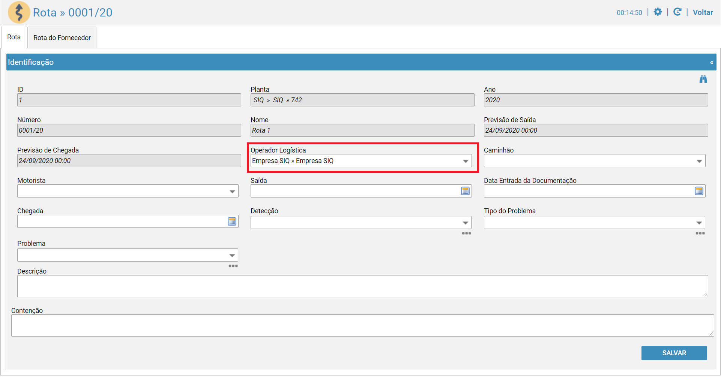Open the Chegada calendar picker
Viewport: 721px width, 377px height.
[x=232, y=221]
